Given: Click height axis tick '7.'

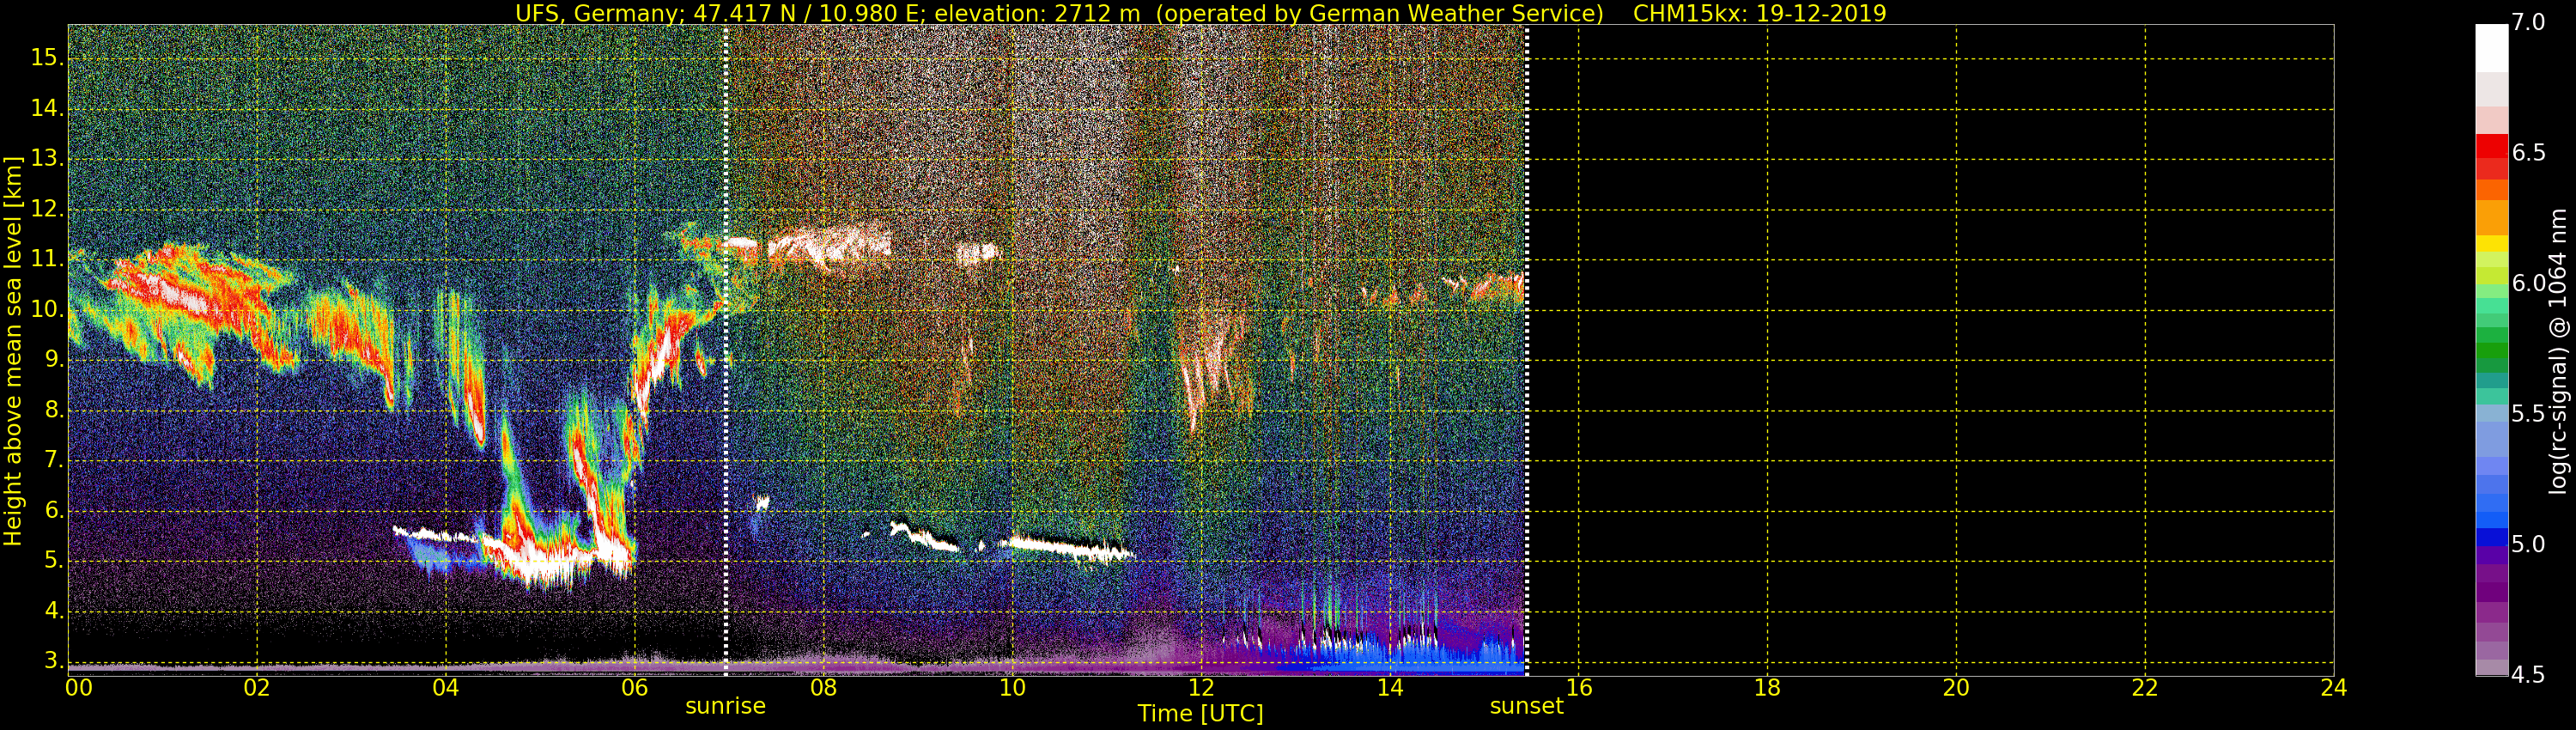Looking at the screenshot, I should 54,460.
